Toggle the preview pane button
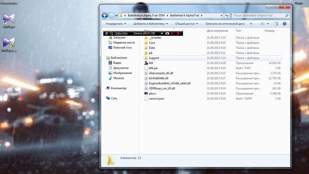 276,24
